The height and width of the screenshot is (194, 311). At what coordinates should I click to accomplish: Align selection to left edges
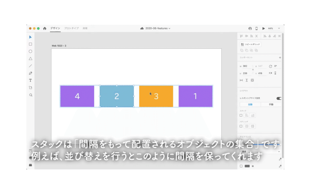pyautogui.click(x=265, y=36)
